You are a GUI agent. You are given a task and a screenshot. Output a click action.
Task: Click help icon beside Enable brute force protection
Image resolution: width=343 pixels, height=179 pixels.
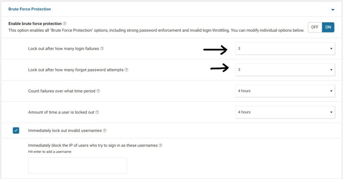65,24
